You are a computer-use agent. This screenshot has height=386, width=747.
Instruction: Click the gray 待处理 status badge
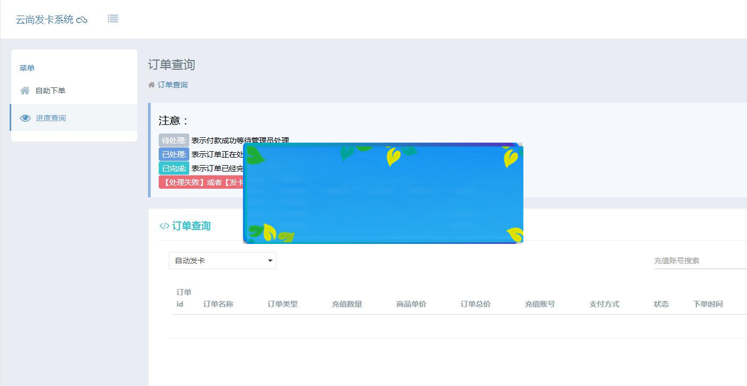coord(173,140)
